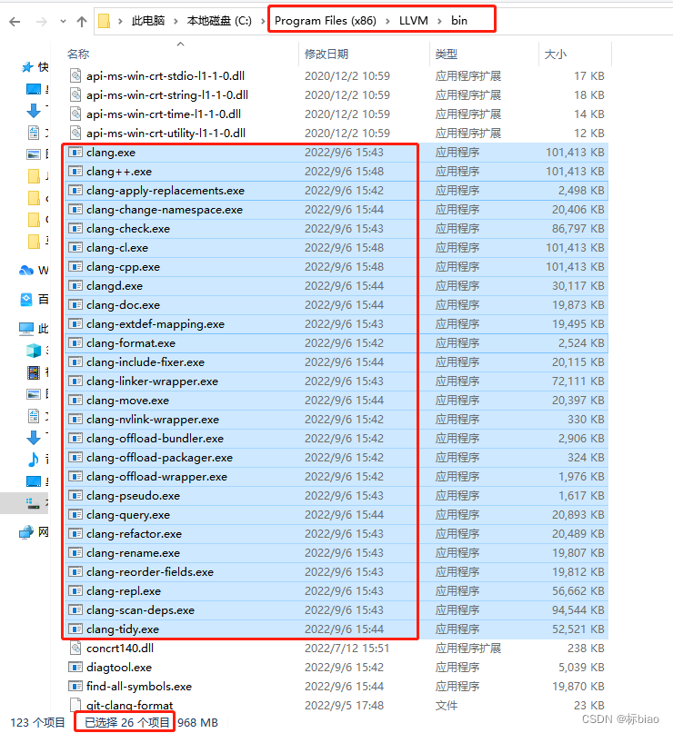Click the api-ms-win-crt-utility-l1-1-0.dll icon
This screenshot has width=673, height=733.
click(x=75, y=134)
